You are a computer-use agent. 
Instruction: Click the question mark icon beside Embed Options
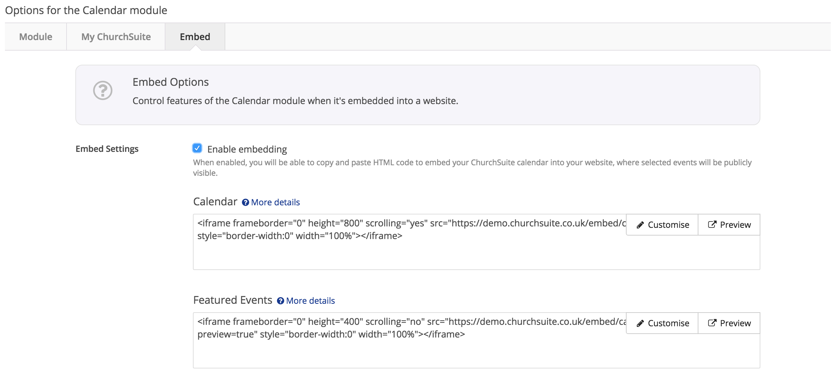coord(102,91)
